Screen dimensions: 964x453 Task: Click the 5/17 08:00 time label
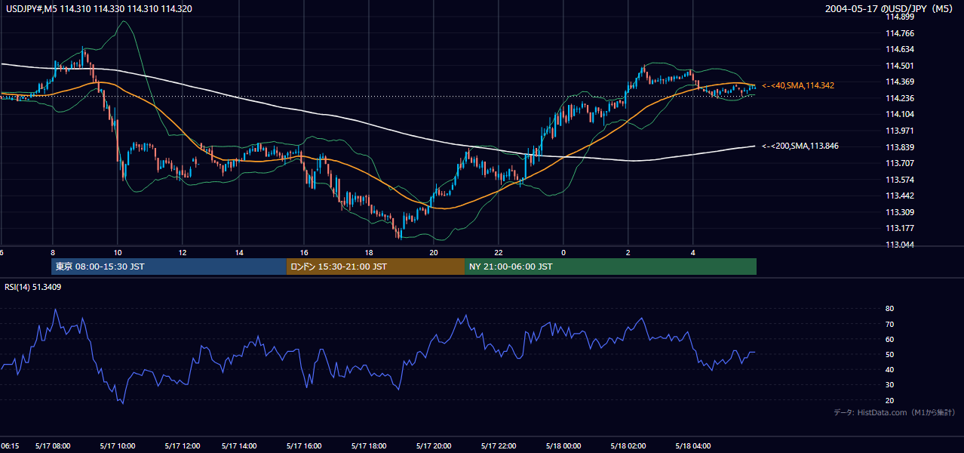(53, 446)
